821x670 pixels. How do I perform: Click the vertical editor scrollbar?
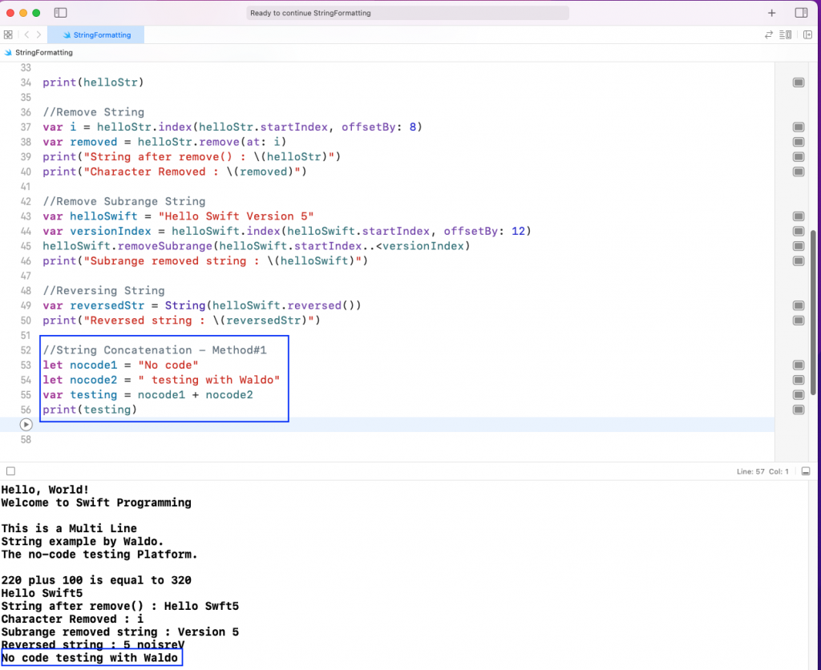813,313
